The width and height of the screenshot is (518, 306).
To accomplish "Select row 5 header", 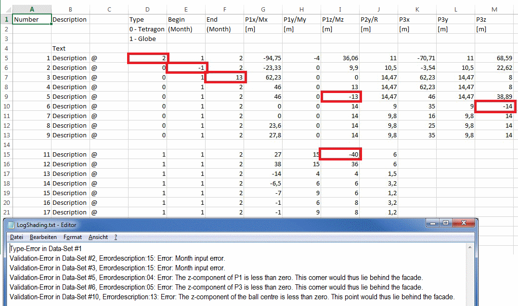I will (6, 58).
